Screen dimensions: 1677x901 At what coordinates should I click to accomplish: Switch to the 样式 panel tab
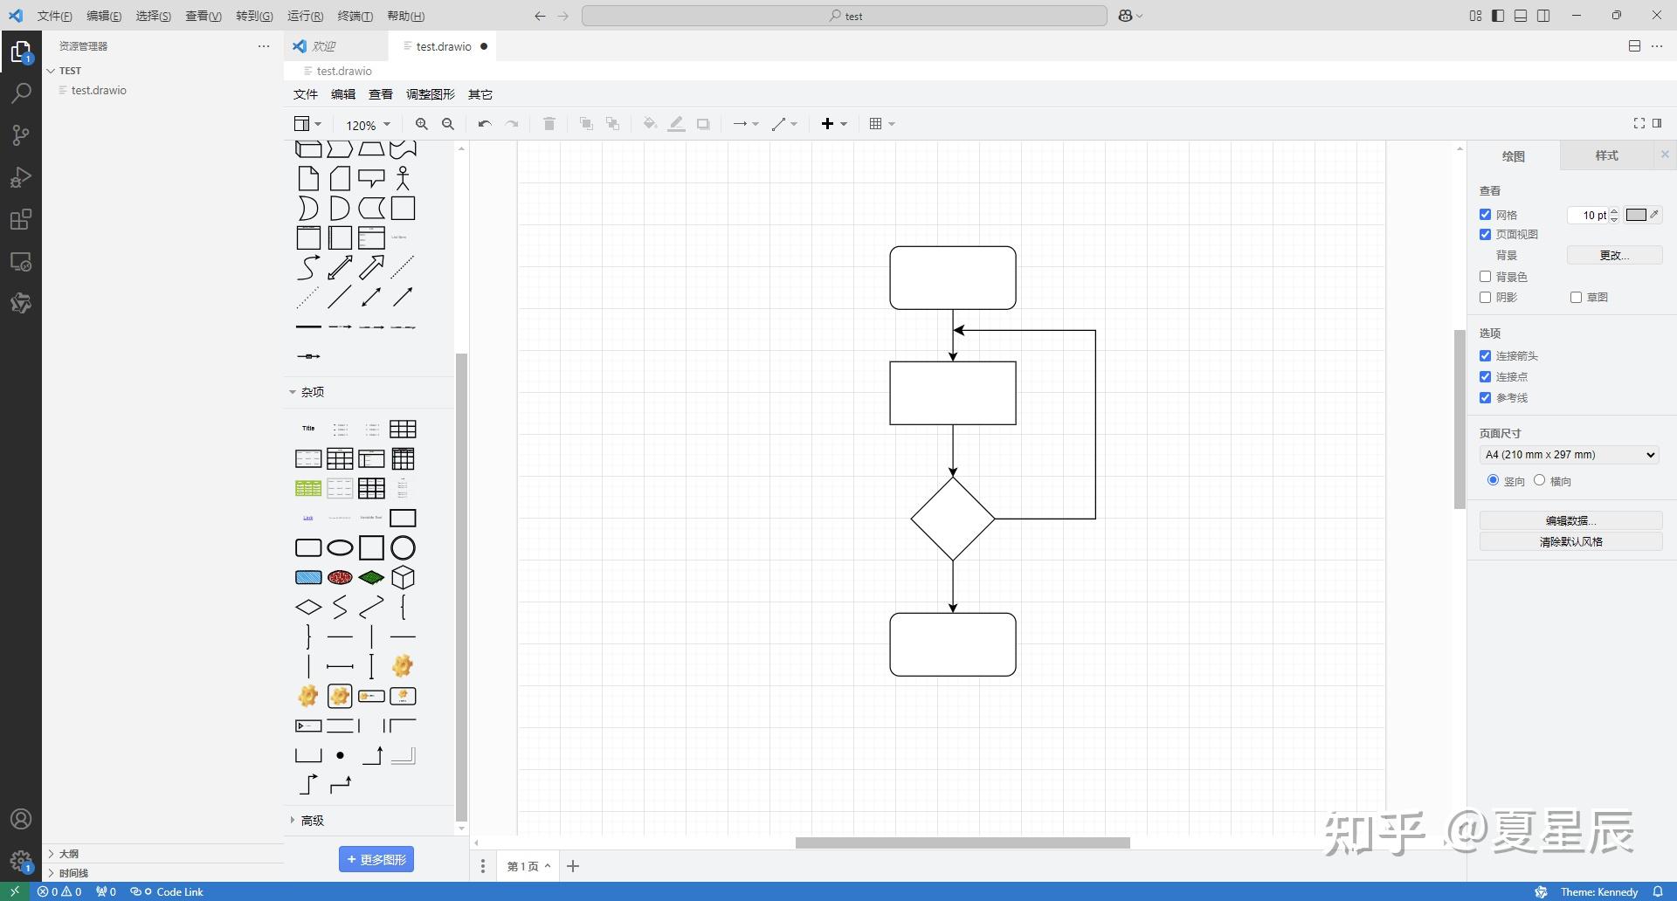1608,155
